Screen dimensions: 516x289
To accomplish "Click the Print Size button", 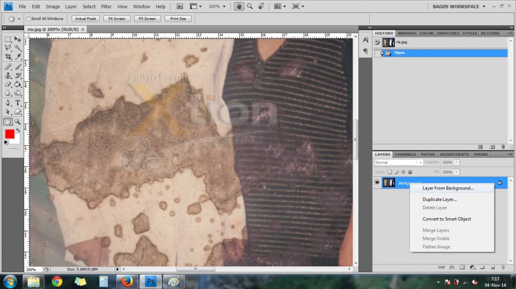I will [178, 19].
